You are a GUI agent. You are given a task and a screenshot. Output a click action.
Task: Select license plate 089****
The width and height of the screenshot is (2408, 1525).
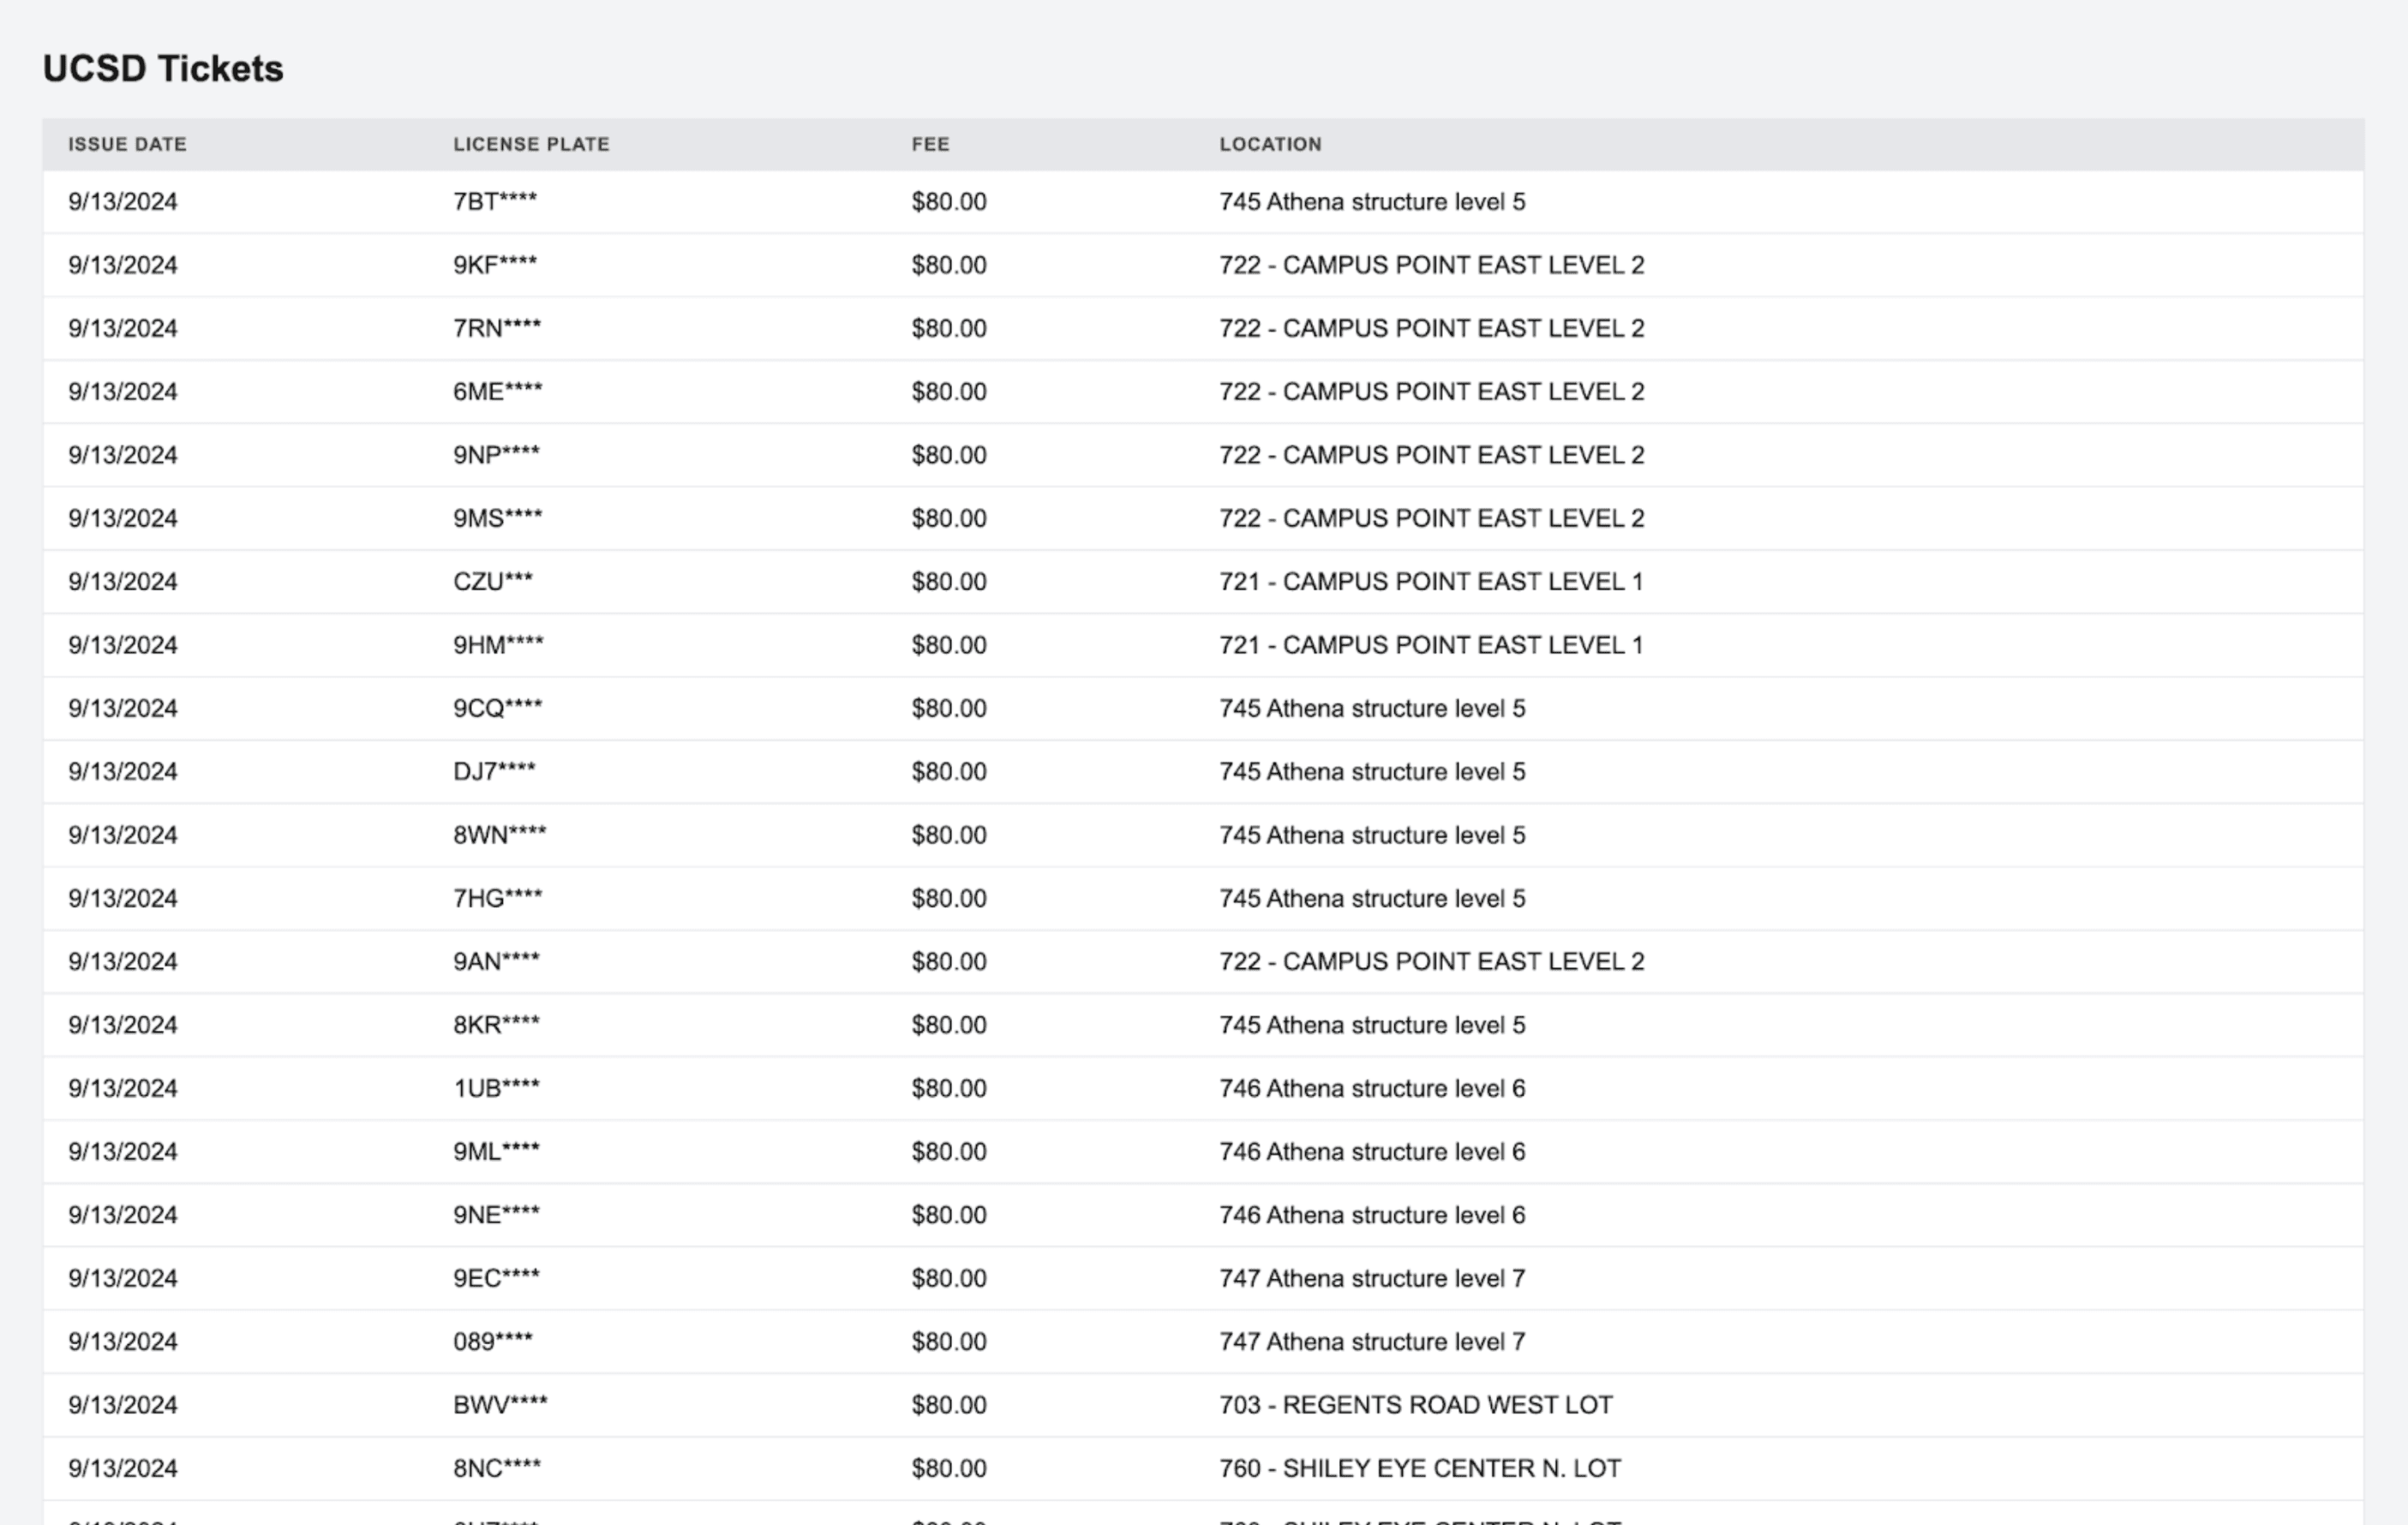coord(493,1341)
